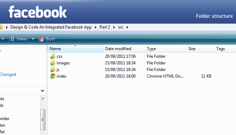This screenshot has width=236, height=135.
Task: Click the sidebar scrollbar thumb
Action: coord(43,120)
